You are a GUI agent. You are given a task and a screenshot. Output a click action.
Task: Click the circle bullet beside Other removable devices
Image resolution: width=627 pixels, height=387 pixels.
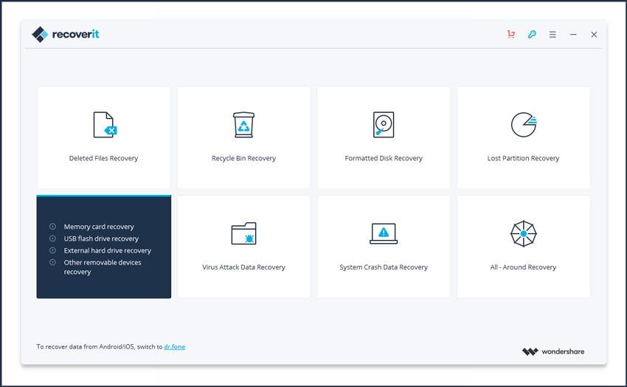click(52, 262)
